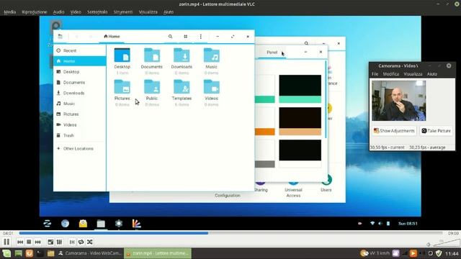461x259 pixels.
Task: Open the Video menu in VLC
Action: pos(76,12)
